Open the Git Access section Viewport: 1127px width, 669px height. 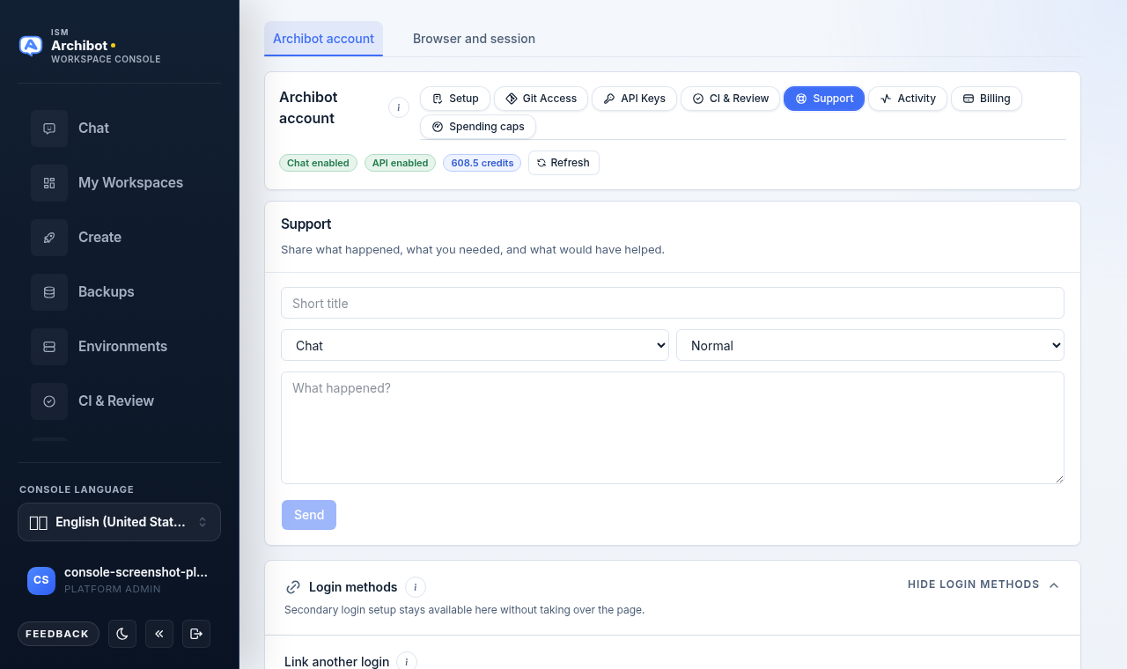tap(541, 99)
